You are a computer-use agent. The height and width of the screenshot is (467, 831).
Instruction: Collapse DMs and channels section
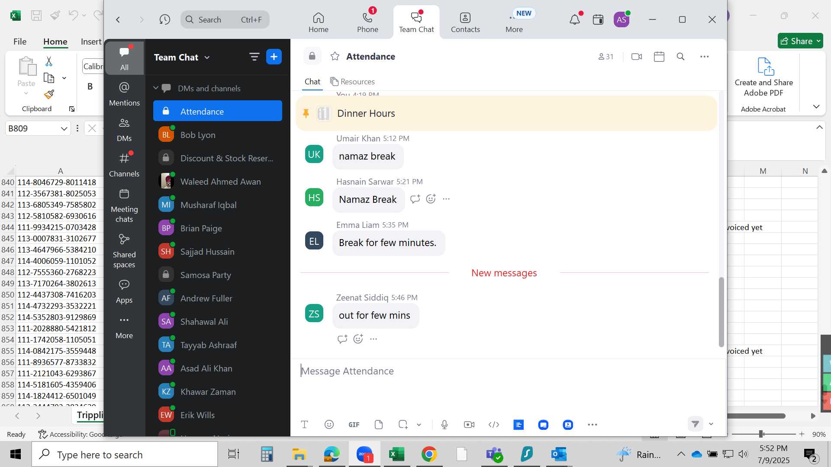click(156, 88)
